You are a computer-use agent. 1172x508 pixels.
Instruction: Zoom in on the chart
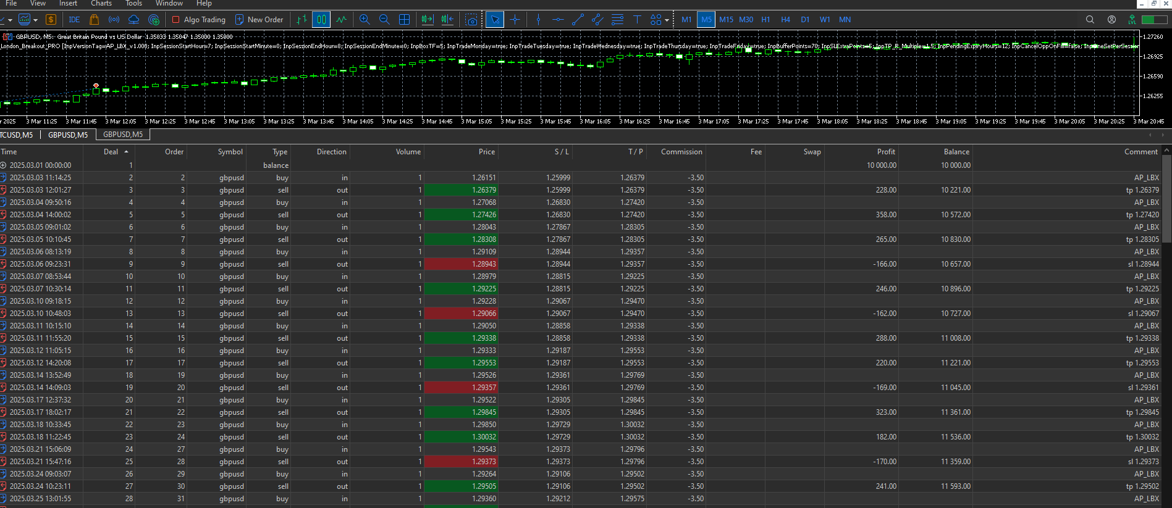pyautogui.click(x=365, y=20)
